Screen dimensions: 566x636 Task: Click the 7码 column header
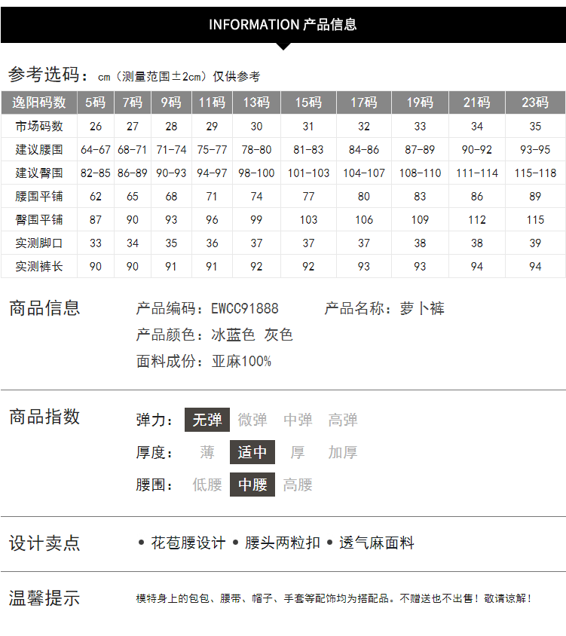click(133, 102)
